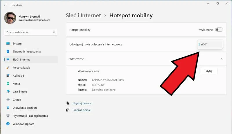Click the Edytuj button
The image size is (232, 134).
[209, 71]
